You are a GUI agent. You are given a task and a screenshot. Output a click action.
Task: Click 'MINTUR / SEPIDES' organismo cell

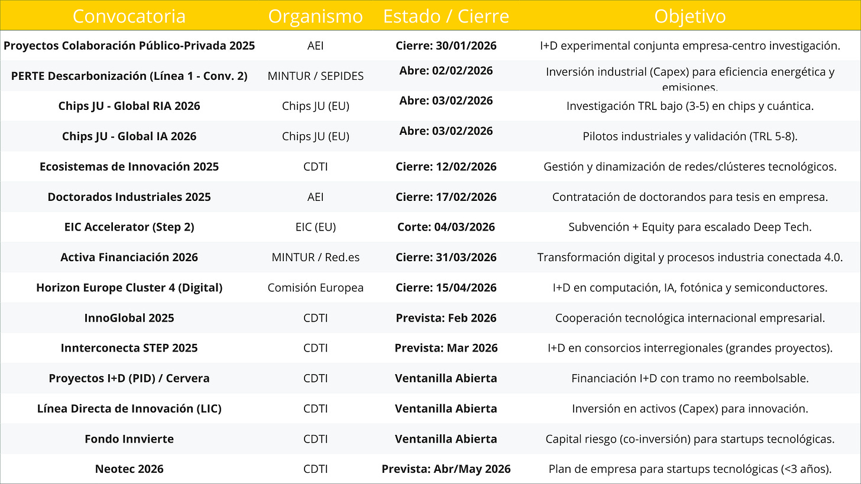point(315,76)
